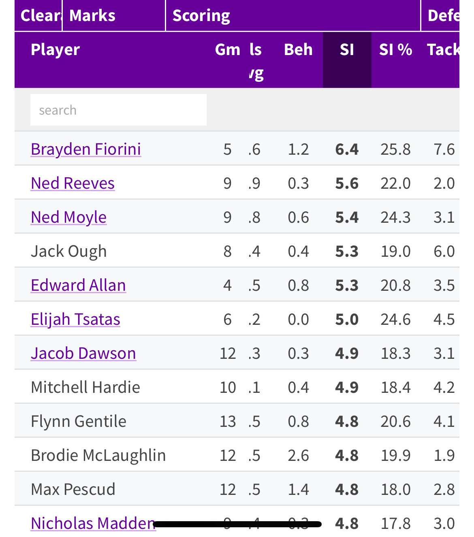Switch to the Marks tab
The width and height of the screenshot is (474, 537).
coord(114,16)
